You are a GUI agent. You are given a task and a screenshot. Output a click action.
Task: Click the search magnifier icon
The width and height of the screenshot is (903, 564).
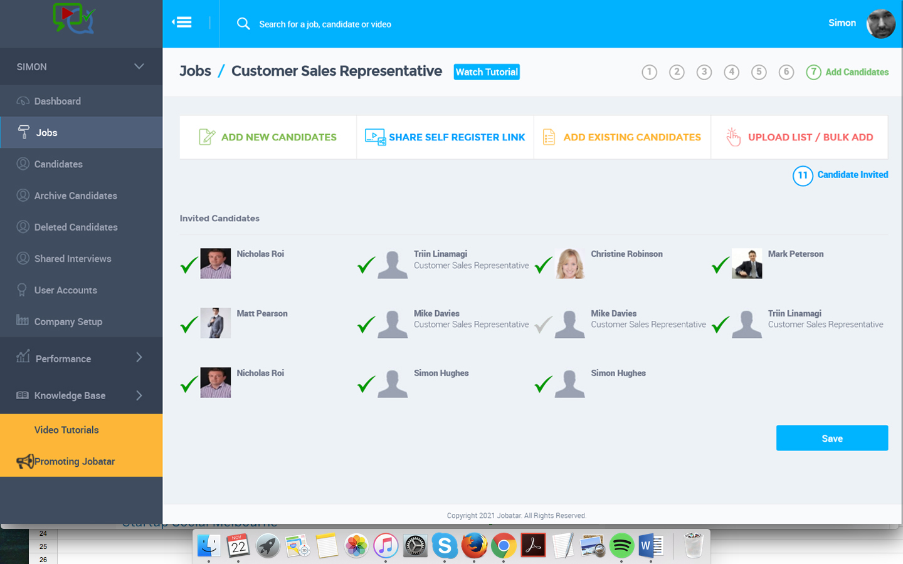coord(243,23)
